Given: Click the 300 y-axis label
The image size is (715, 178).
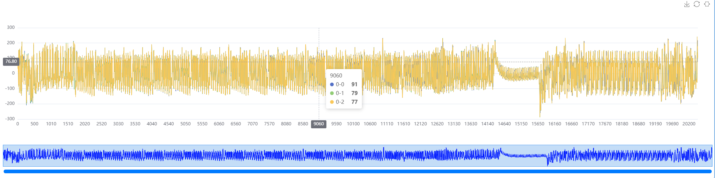Looking at the screenshot, I should 11,27.
